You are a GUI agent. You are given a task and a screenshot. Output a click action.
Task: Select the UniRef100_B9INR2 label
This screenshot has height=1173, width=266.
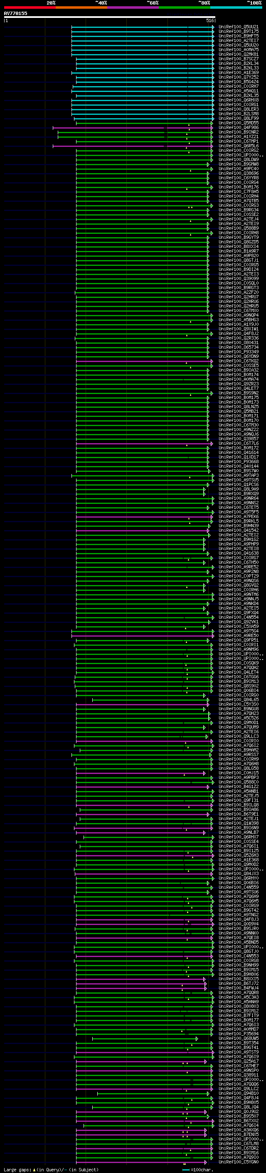coord(239,132)
